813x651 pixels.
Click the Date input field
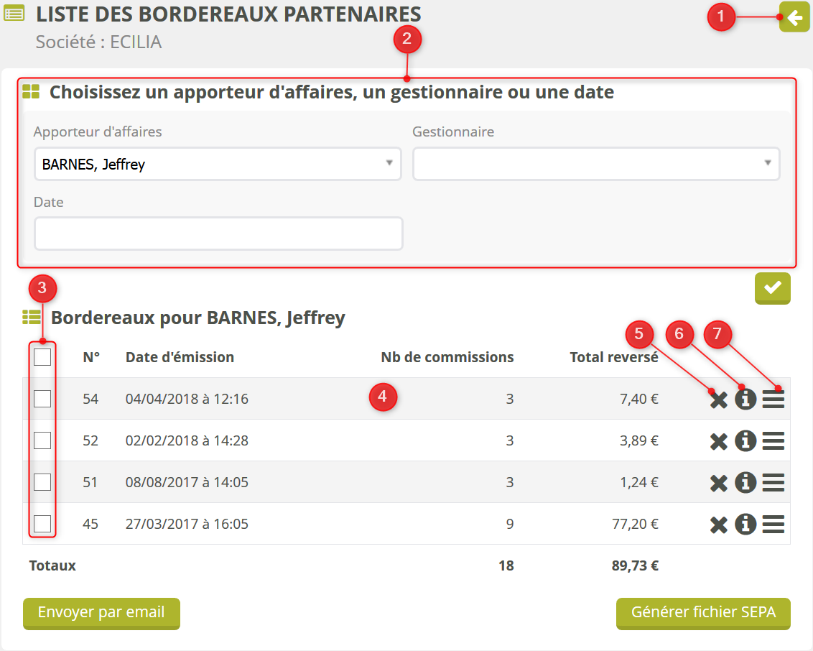pyautogui.click(x=218, y=234)
